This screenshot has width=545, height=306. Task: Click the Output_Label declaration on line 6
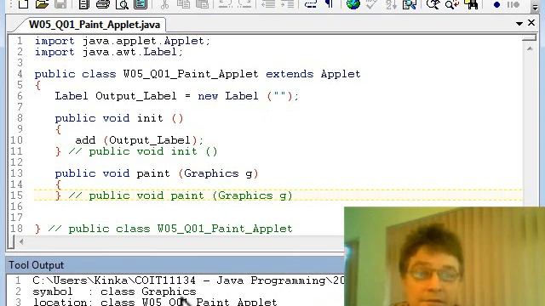176,96
